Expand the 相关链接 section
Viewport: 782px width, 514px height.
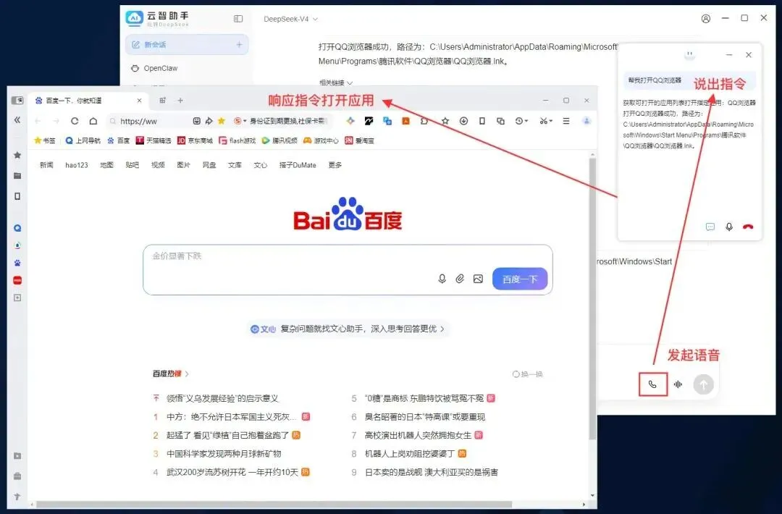tap(336, 83)
